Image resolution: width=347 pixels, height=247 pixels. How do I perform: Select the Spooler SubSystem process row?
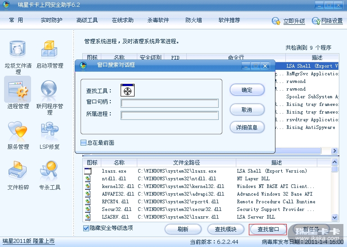click(x=307, y=96)
